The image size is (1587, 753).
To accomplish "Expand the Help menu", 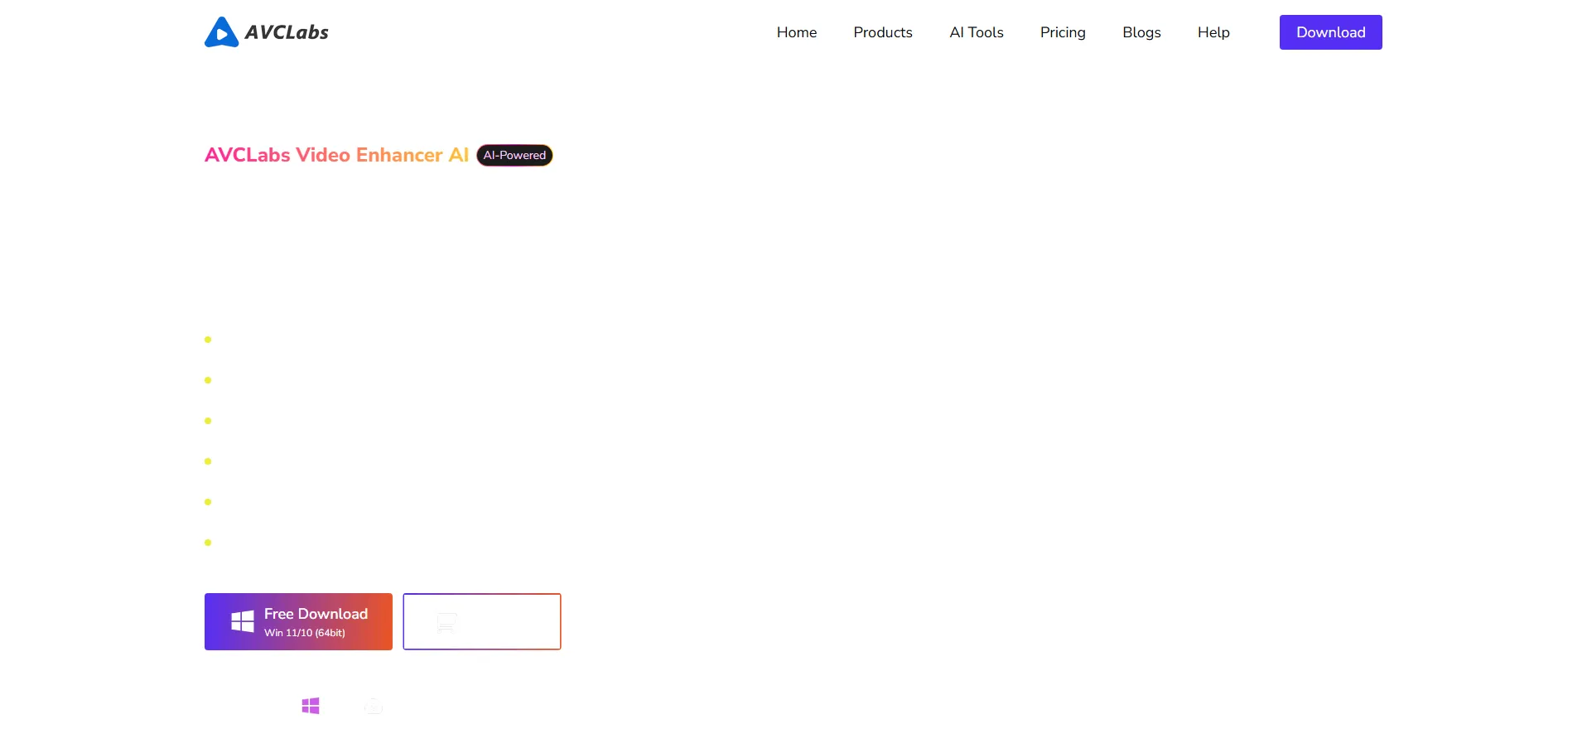I will [x=1213, y=32].
